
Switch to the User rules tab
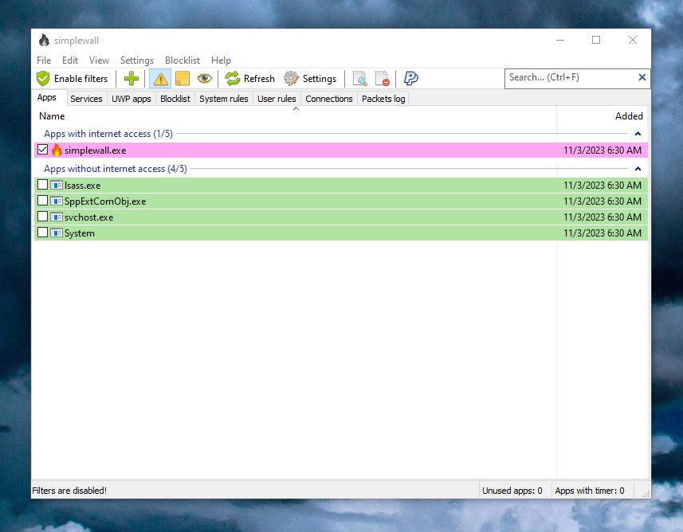277,99
